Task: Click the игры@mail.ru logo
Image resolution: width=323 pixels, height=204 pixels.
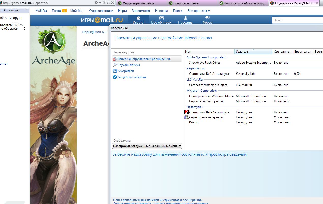Action: [102, 20]
